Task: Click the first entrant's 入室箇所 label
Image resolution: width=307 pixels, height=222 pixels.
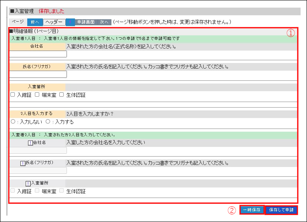Action: (x=36, y=87)
